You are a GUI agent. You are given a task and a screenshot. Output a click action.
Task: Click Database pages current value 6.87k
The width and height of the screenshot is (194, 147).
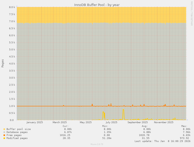point(68,132)
